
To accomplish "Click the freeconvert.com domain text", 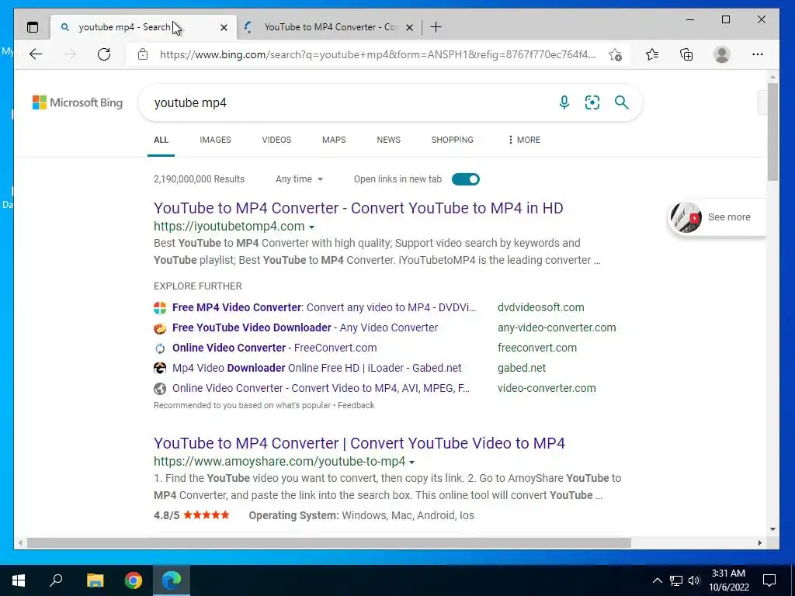I will coord(537,348).
